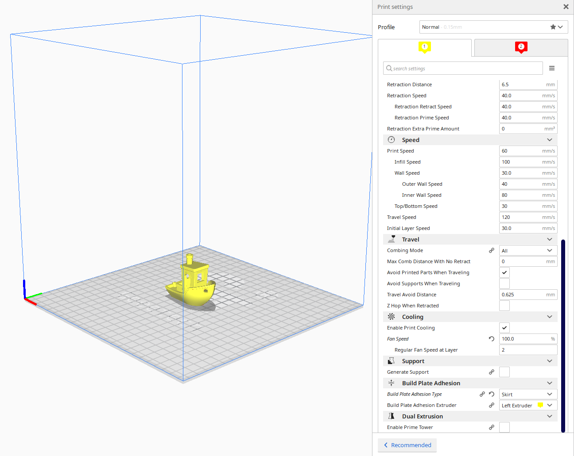Viewport: 574px width, 456px height.
Task: Select the extruder 1 tab
Action: (424, 47)
